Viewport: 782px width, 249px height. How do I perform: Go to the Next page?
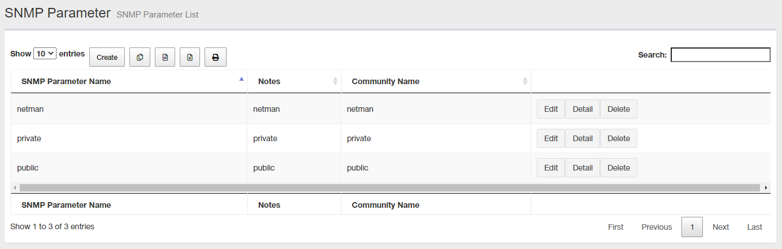[720, 227]
